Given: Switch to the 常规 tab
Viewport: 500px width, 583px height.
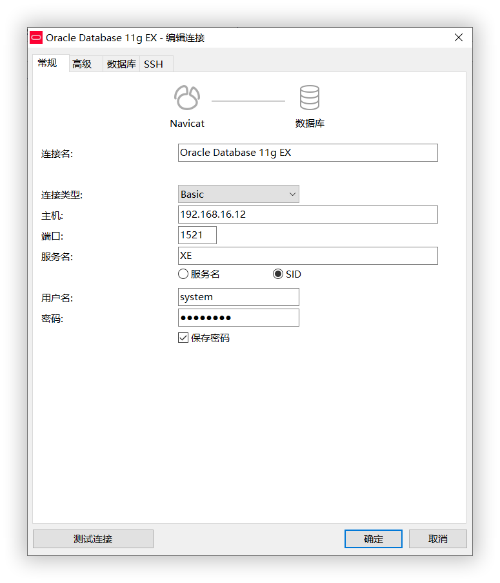Looking at the screenshot, I should (50, 63).
